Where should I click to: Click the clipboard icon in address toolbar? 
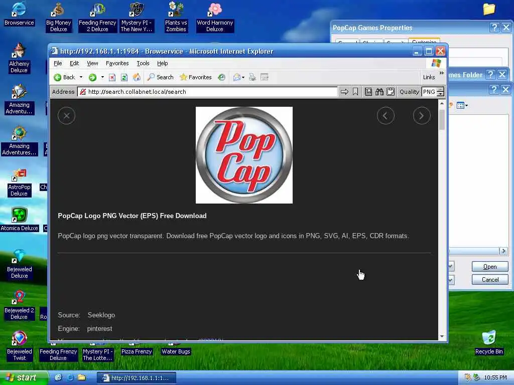click(x=391, y=92)
